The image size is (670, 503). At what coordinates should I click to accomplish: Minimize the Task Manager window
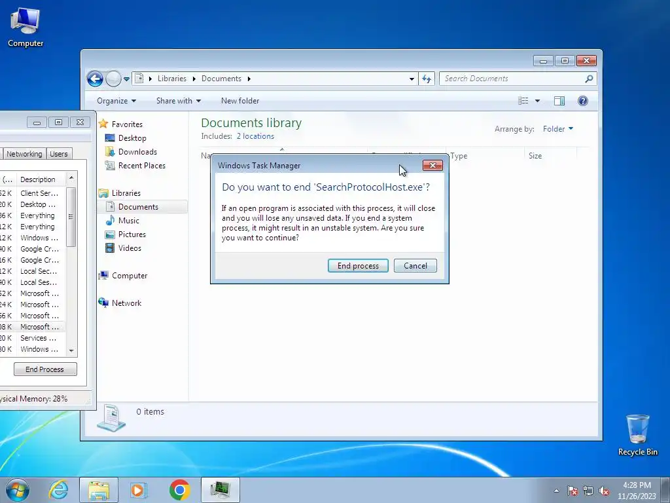point(37,122)
